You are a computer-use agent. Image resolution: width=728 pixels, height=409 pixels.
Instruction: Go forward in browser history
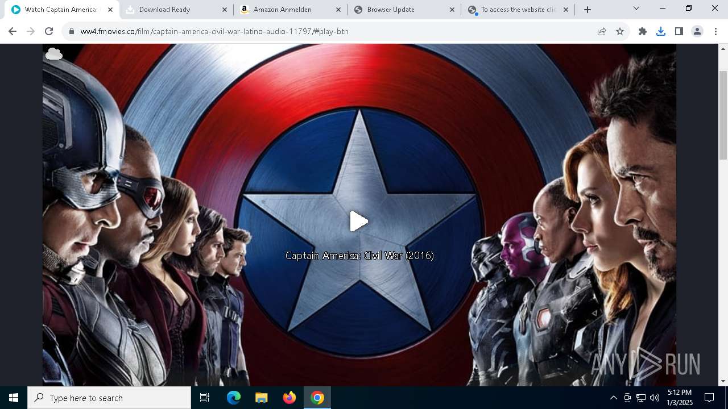click(x=31, y=31)
